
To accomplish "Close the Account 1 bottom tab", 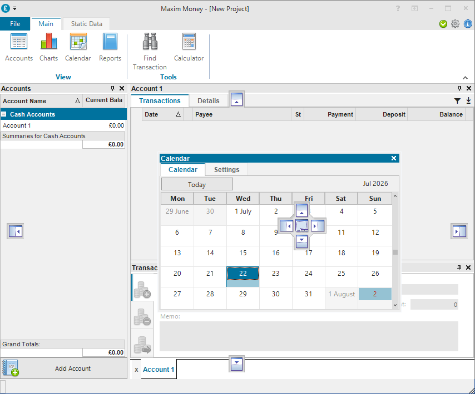I will pos(136,370).
